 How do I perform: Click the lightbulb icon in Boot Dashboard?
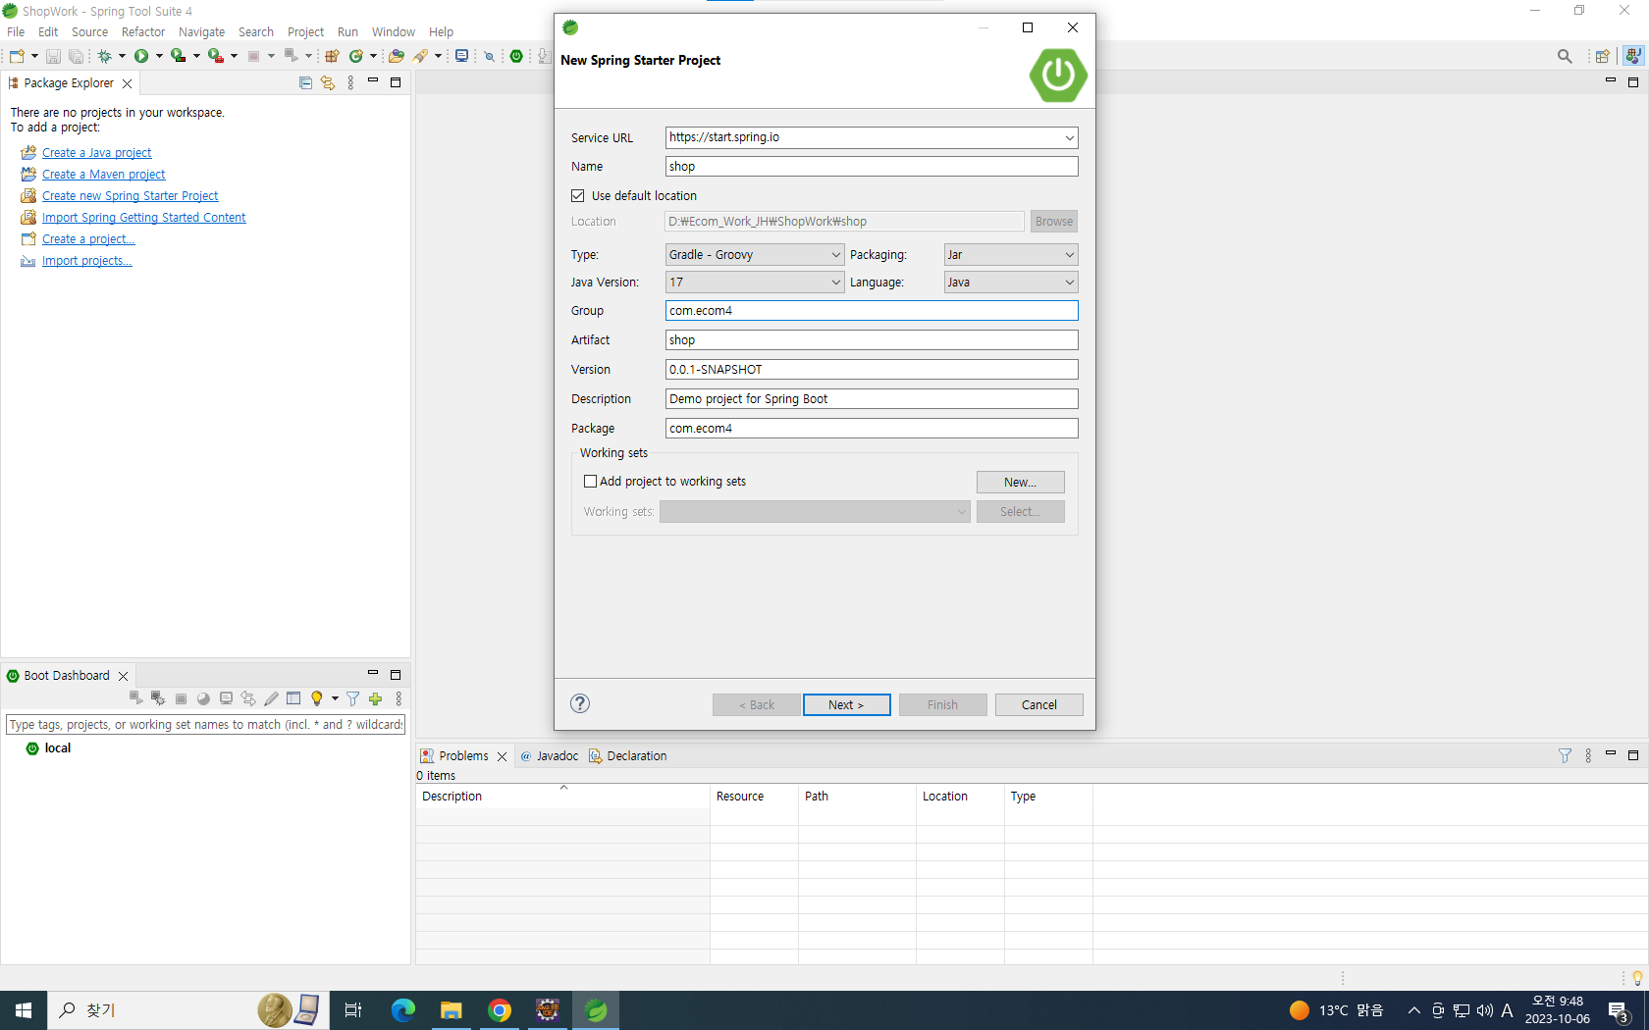pos(316,698)
